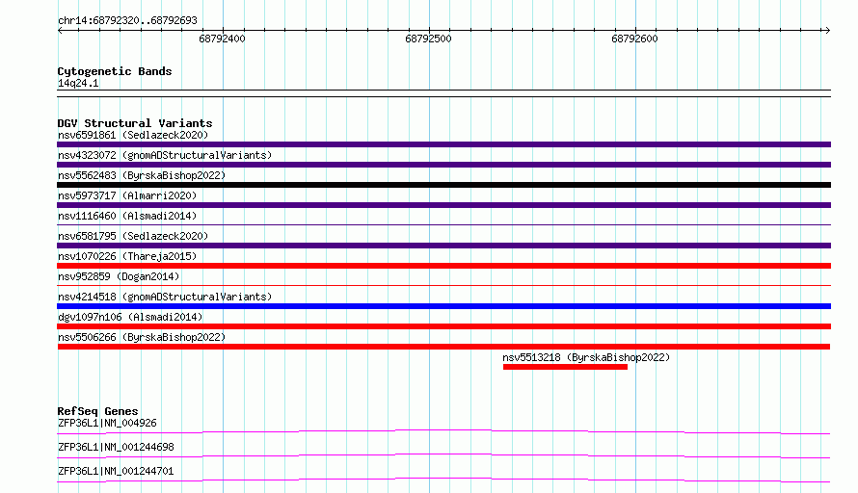This screenshot has width=858, height=493.
Task: Click the purple bar of nsv5973717
Action: [443, 205]
